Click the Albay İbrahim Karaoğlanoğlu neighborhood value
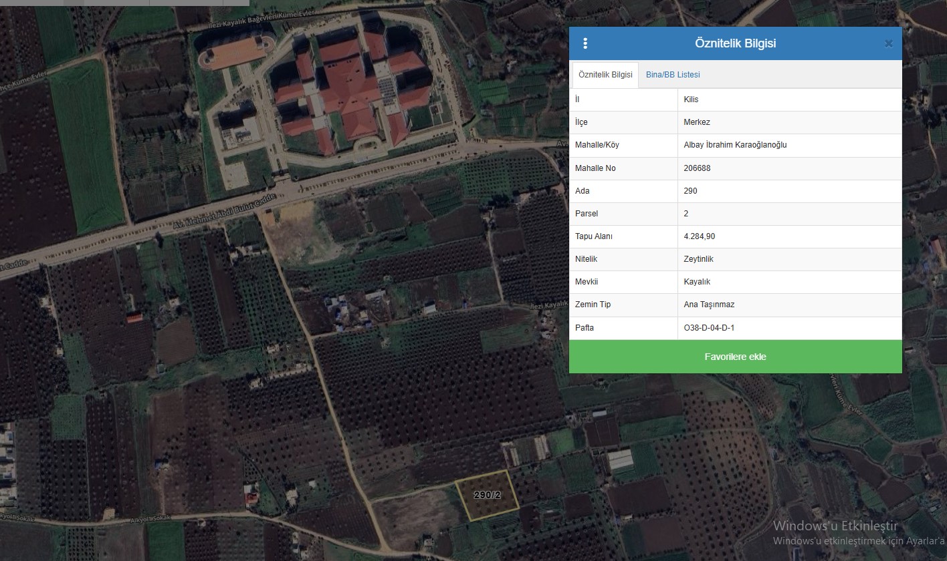 click(735, 145)
